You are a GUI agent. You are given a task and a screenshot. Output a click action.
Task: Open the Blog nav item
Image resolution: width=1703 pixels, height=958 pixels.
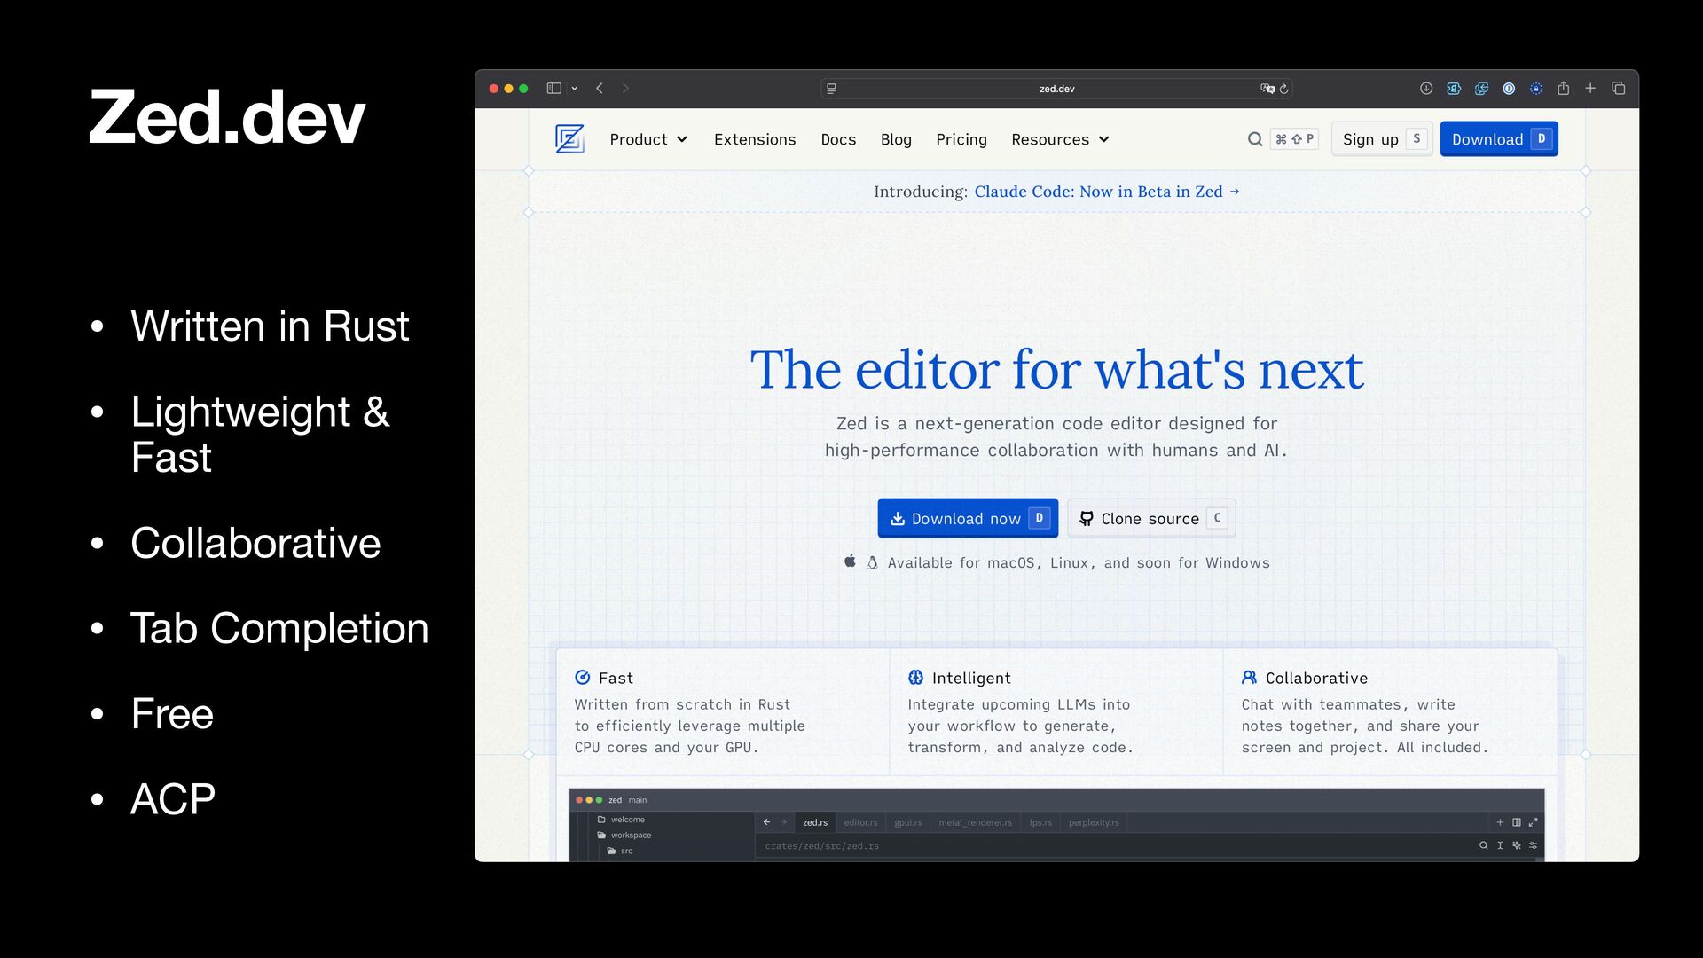pyautogui.click(x=896, y=139)
